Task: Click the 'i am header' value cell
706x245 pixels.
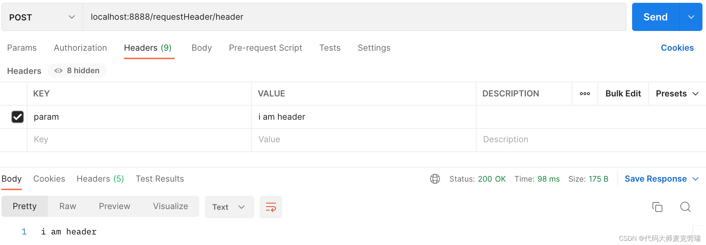Action: [364, 117]
